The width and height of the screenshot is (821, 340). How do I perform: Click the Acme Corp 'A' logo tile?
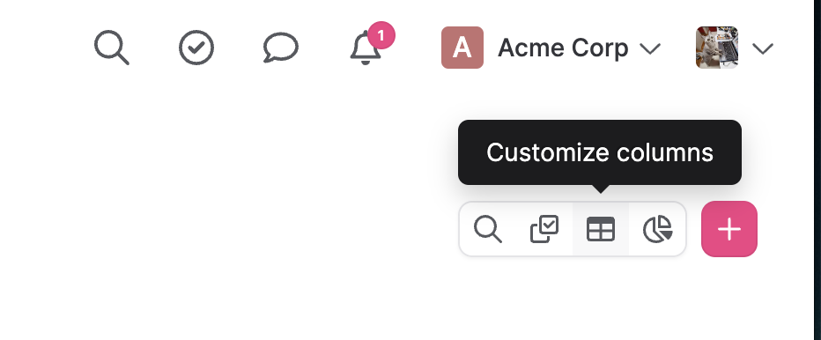pyautogui.click(x=462, y=48)
